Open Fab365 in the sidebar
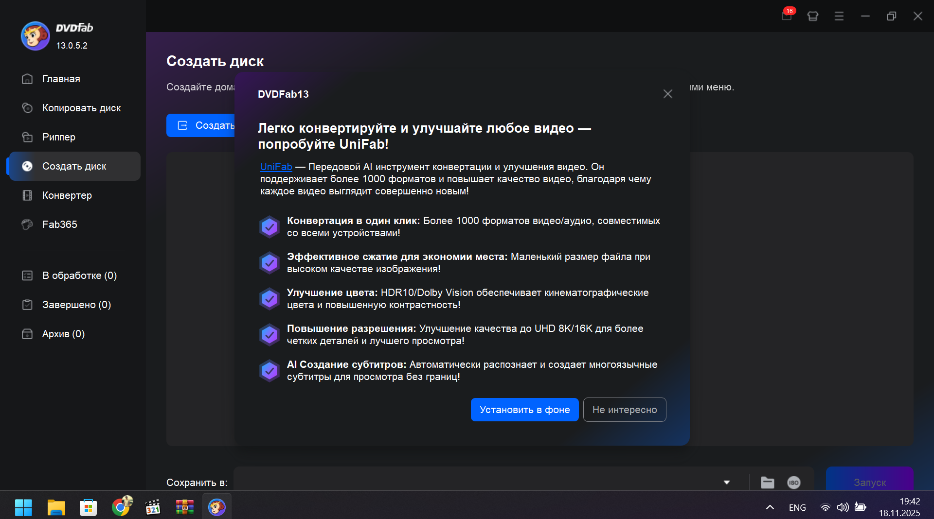934x519 pixels. click(60, 225)
